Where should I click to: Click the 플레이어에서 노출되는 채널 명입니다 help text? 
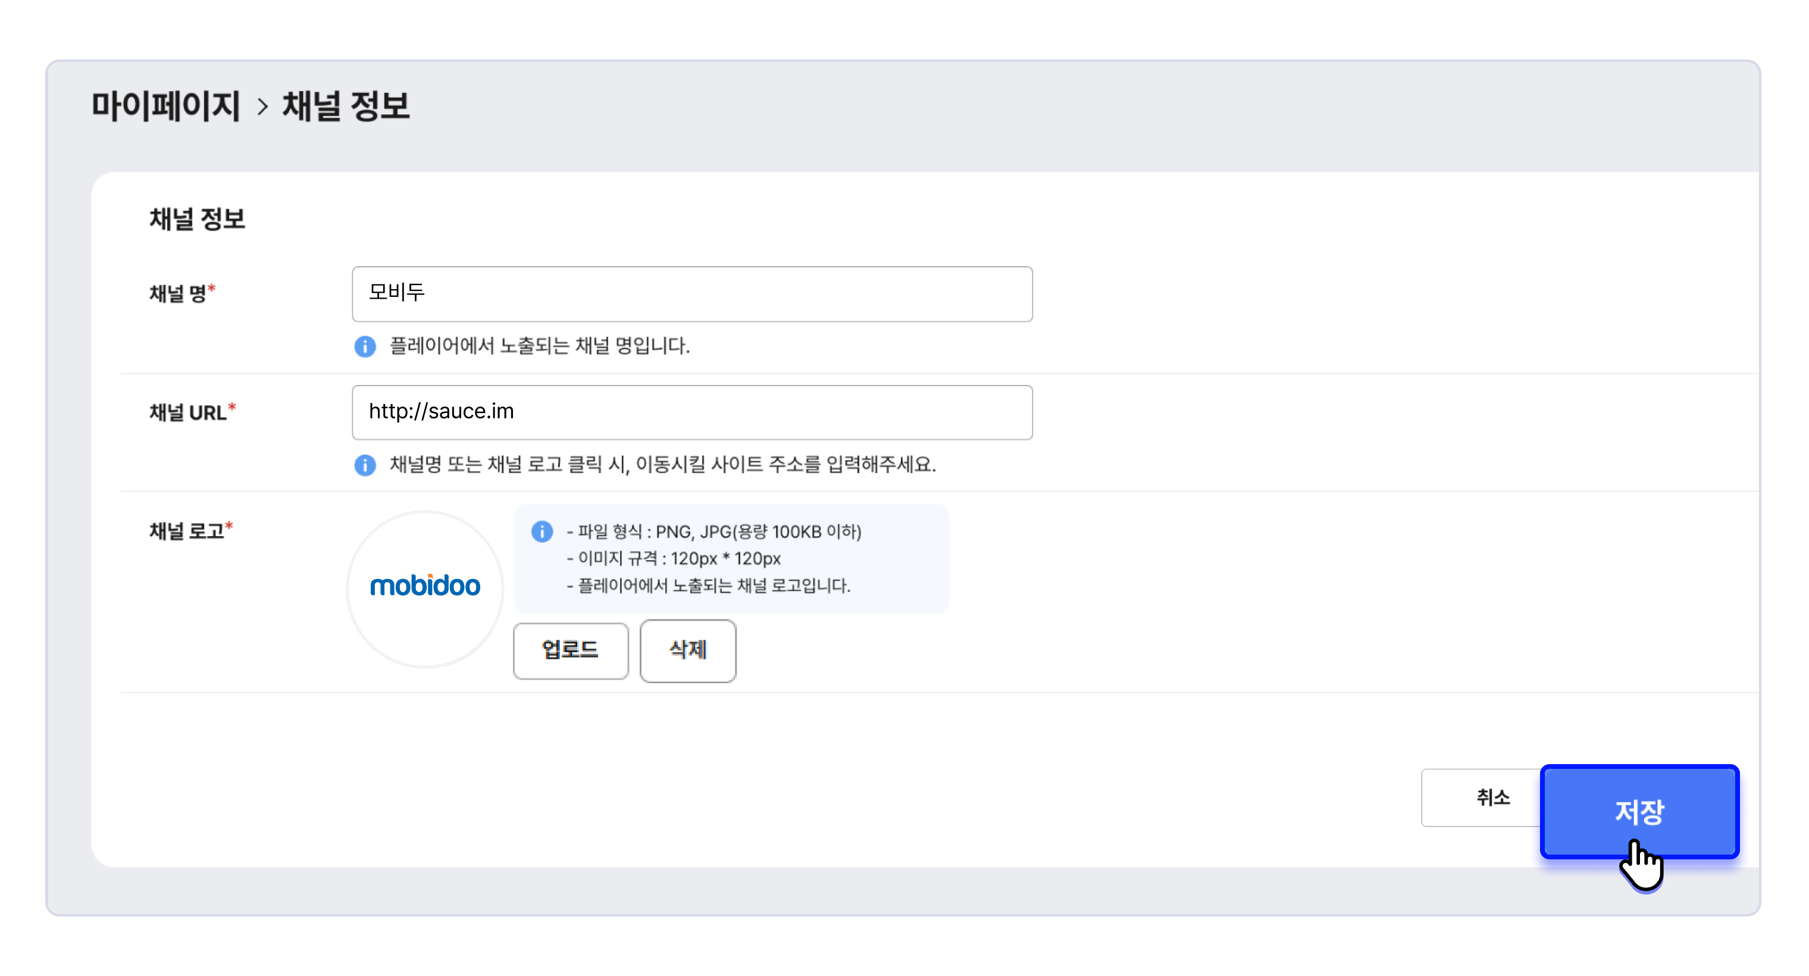[x=539, y=346]
